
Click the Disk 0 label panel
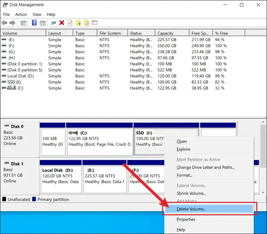pos(19,139)
